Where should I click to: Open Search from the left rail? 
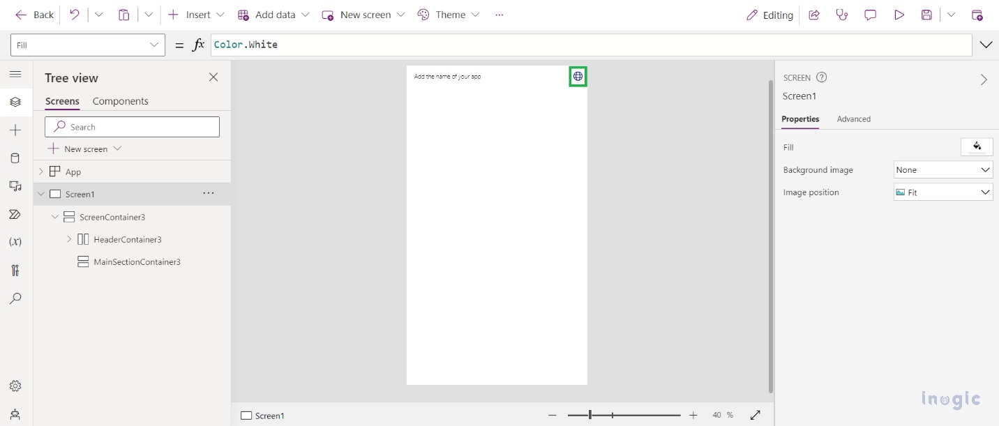coord(15,298)
